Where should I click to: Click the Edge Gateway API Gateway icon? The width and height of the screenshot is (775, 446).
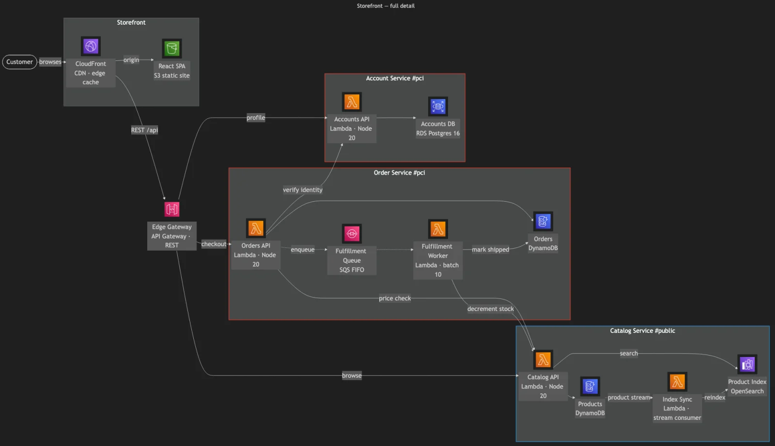click(x=171, y=209)
